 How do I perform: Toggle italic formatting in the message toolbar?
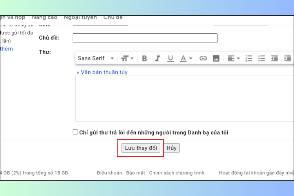158,58
